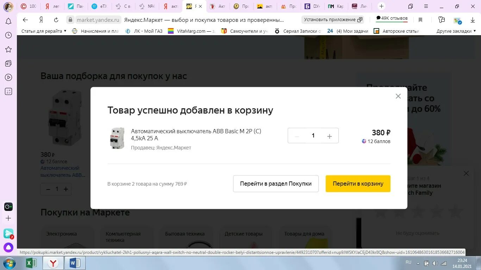Click Установить приложение button
This screenshot has height=270, width=481.
[x=333, y=20]
